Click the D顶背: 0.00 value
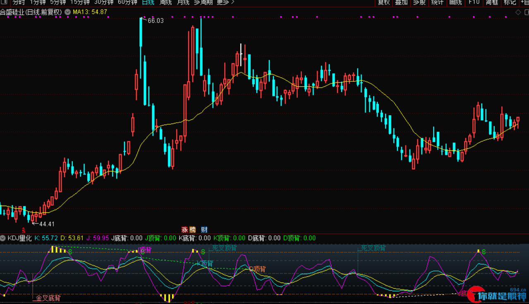 (x=299, y=238)
